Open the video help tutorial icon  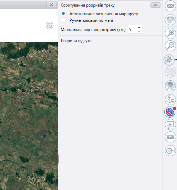[x=170, y=124]
